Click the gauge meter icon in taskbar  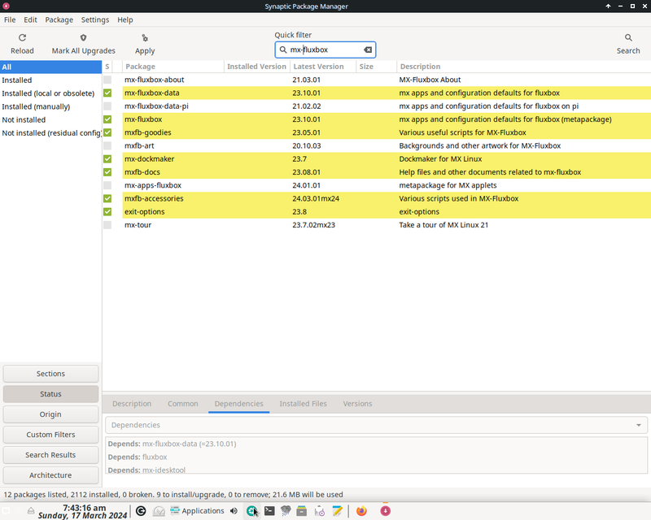pyautogui.click(x=159, y=511)
